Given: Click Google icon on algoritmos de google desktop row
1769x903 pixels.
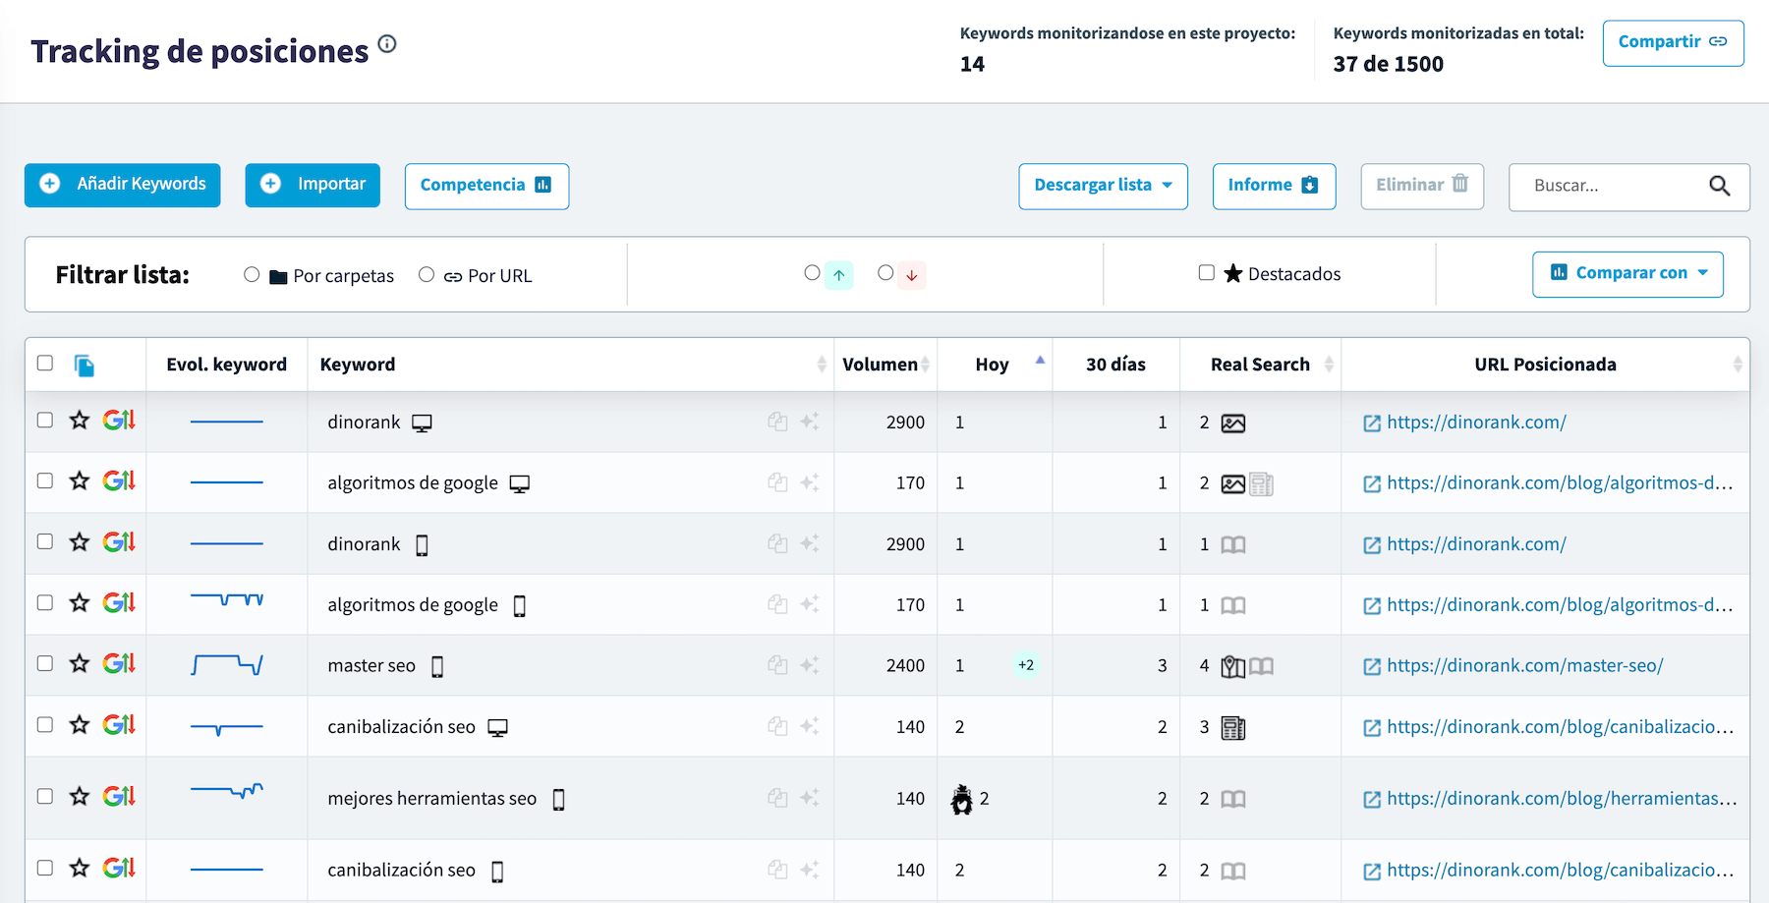Looking at the screenshot, I should click(119, 480).
